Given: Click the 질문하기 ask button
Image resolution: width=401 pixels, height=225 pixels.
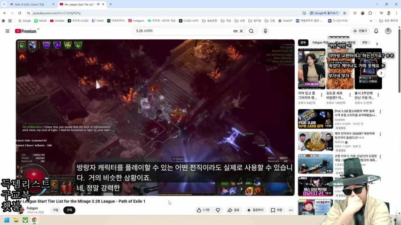Looking at the screenshot, I should click(x=255, y=210).
